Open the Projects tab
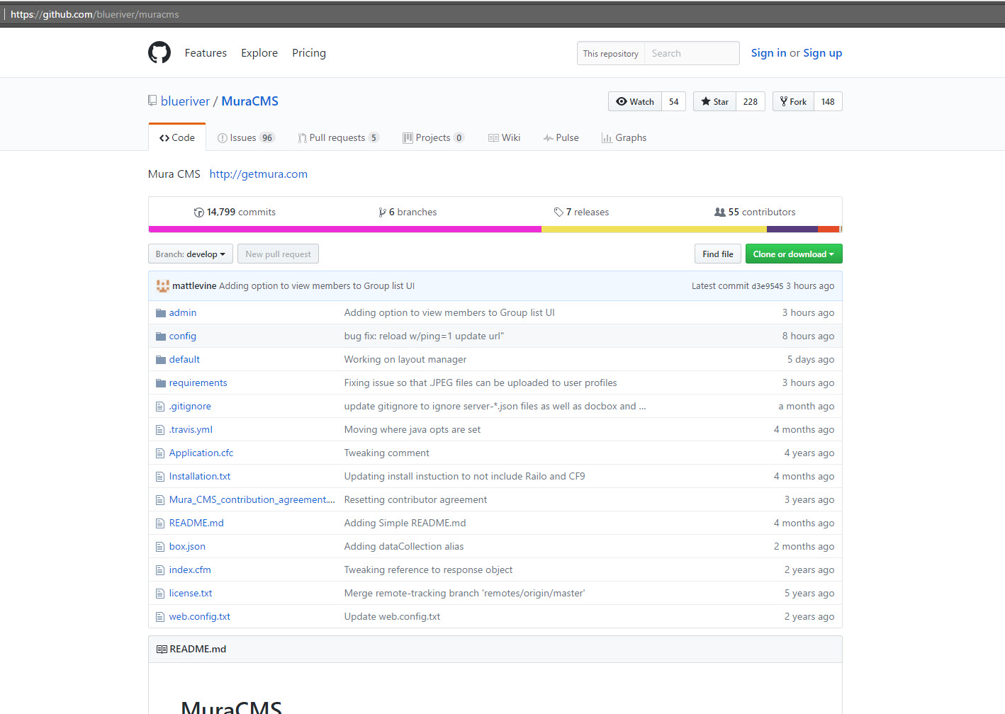This screenshot has height=714, width=1005. 434,137
